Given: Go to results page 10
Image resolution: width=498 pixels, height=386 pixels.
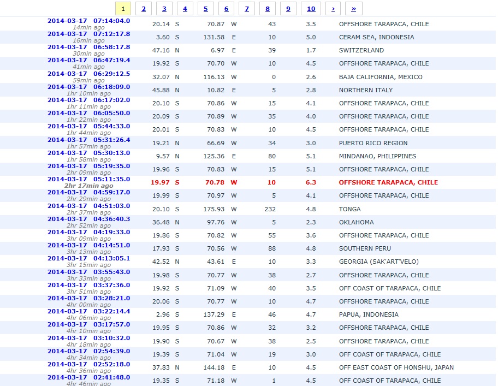Looking at the screenshot, I should 311,9.
